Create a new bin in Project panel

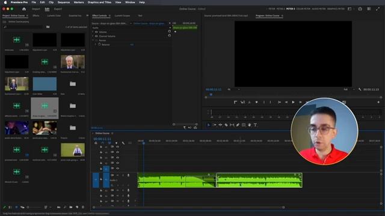click(71, 207)
